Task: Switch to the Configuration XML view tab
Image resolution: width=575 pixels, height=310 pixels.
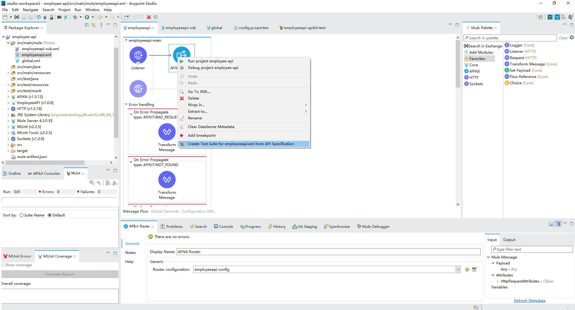Action: (x=198, y=211)
